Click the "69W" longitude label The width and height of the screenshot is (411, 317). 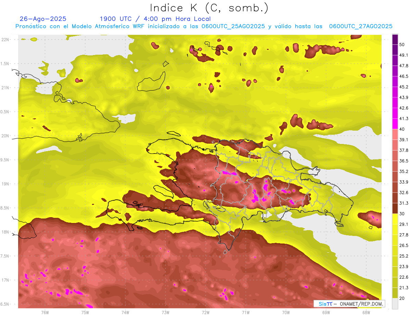click(326, 312)
